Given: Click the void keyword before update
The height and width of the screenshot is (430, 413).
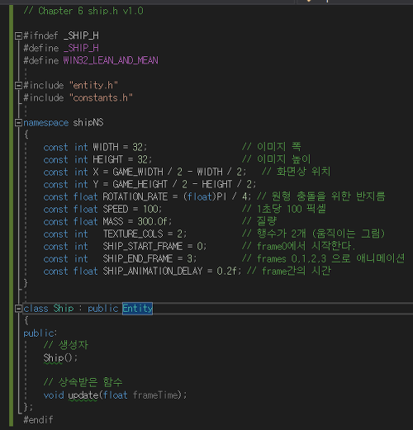Looking at the screenshot, I should [x=54, y=395].
